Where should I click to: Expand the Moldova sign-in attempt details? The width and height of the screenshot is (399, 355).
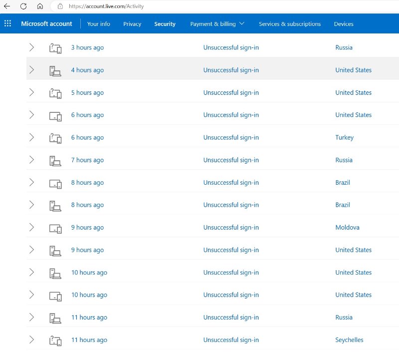pos(31,227)
